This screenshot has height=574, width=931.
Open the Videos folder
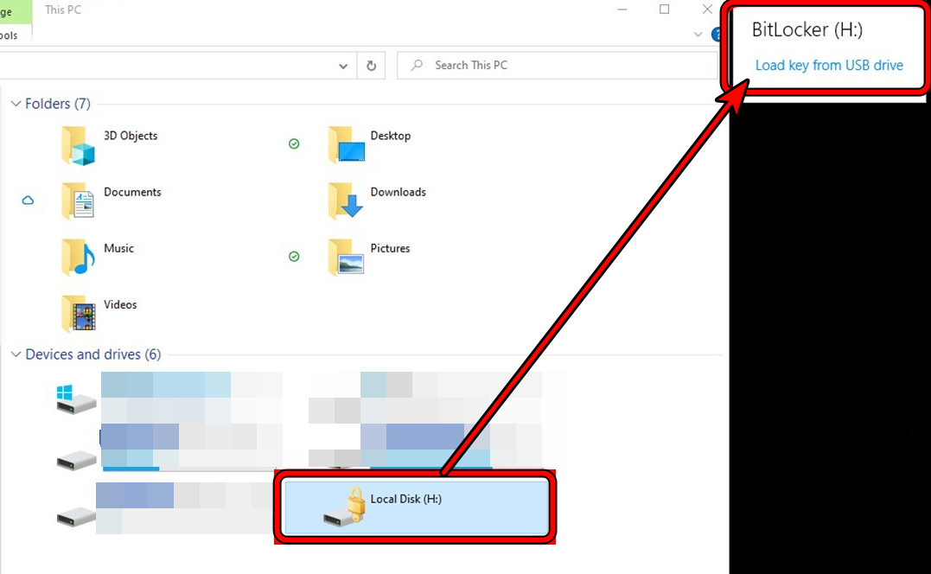click(x=120, y=304)
